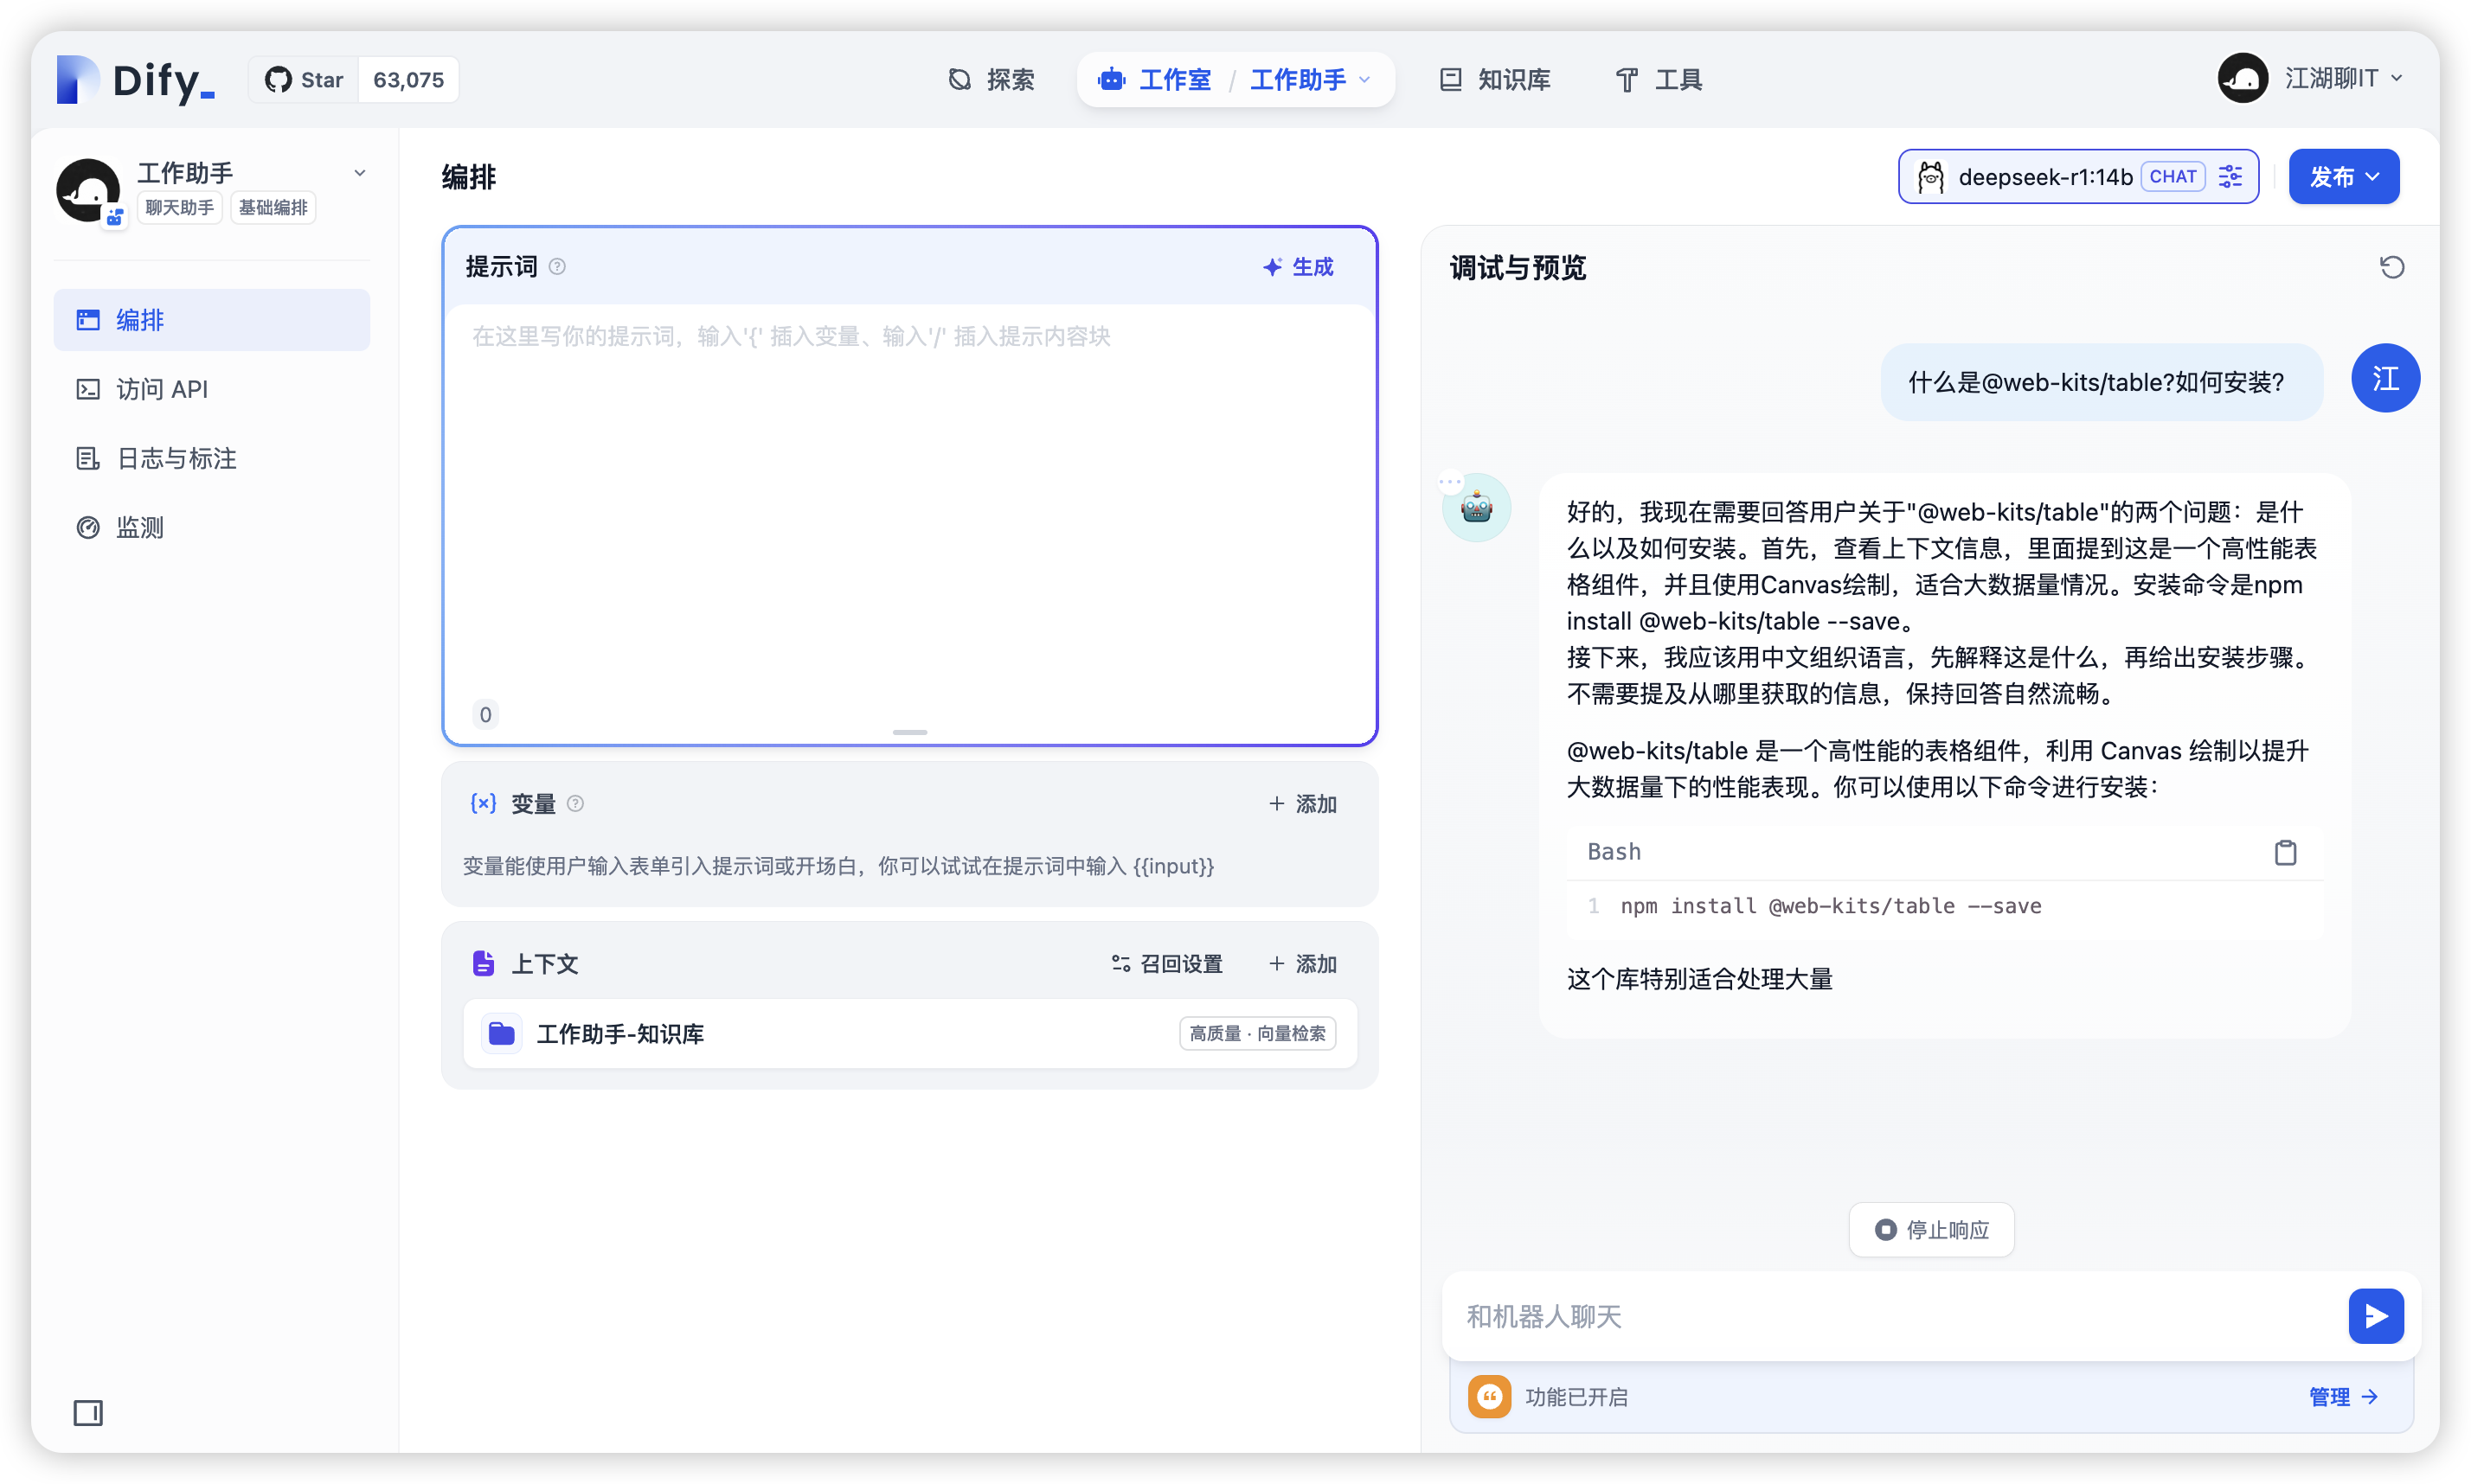Click the 功能已开启 label
Screen dimensions: 2471x1484
pyautogui.click(x=1576, y=1397)
